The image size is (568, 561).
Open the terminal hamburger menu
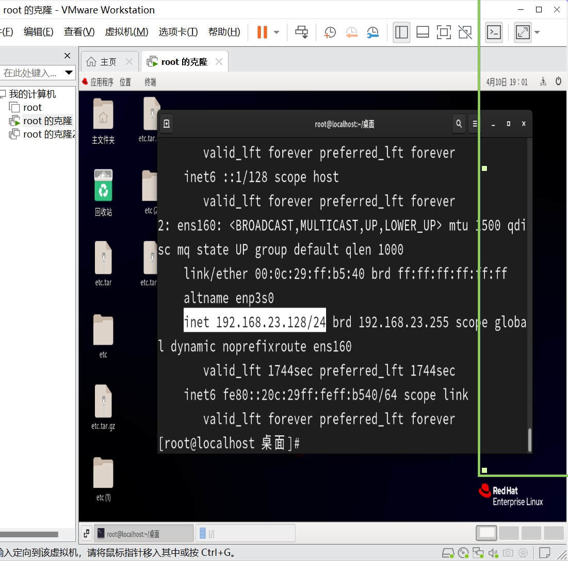(x=475, y=124)
